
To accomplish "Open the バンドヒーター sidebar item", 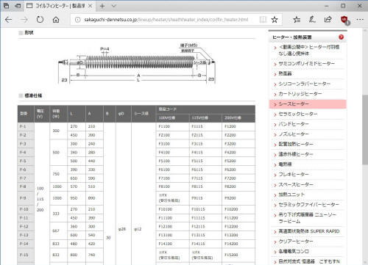I will [x=294, y=124].
